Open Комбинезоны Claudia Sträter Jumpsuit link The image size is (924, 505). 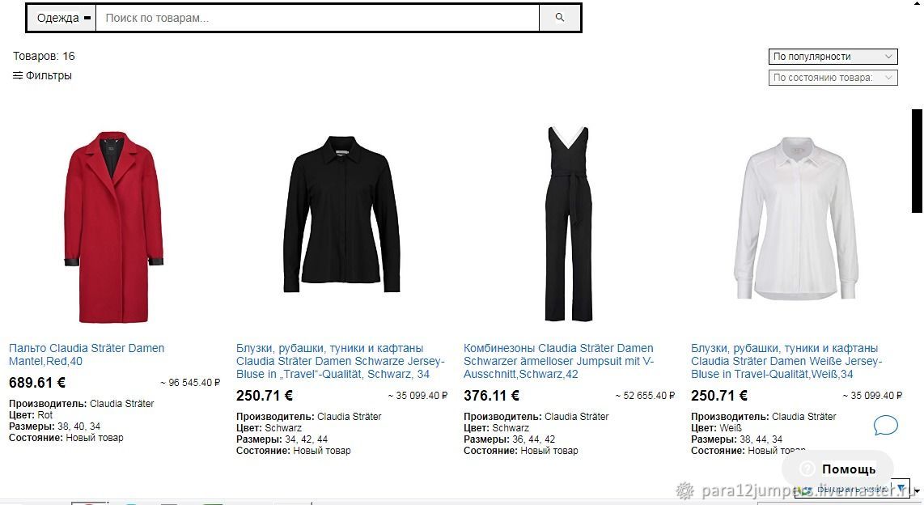pyautogui.click(x=558, y=361)
